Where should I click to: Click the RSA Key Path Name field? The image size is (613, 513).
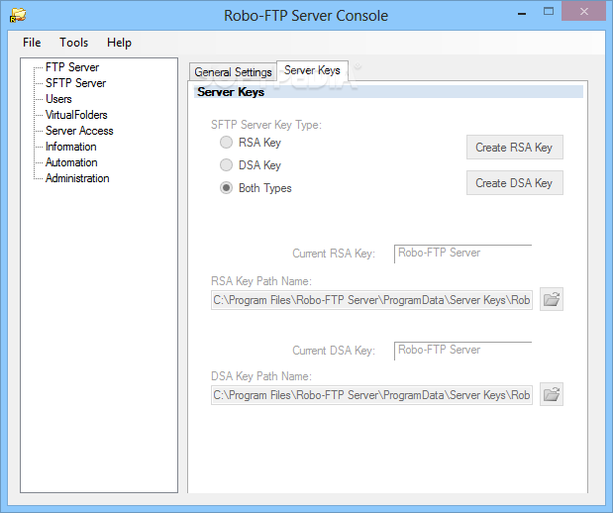tap(371, 300)
